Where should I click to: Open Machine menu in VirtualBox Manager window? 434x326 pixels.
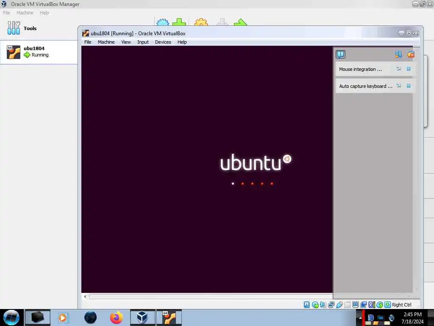[x=25, y=13]
